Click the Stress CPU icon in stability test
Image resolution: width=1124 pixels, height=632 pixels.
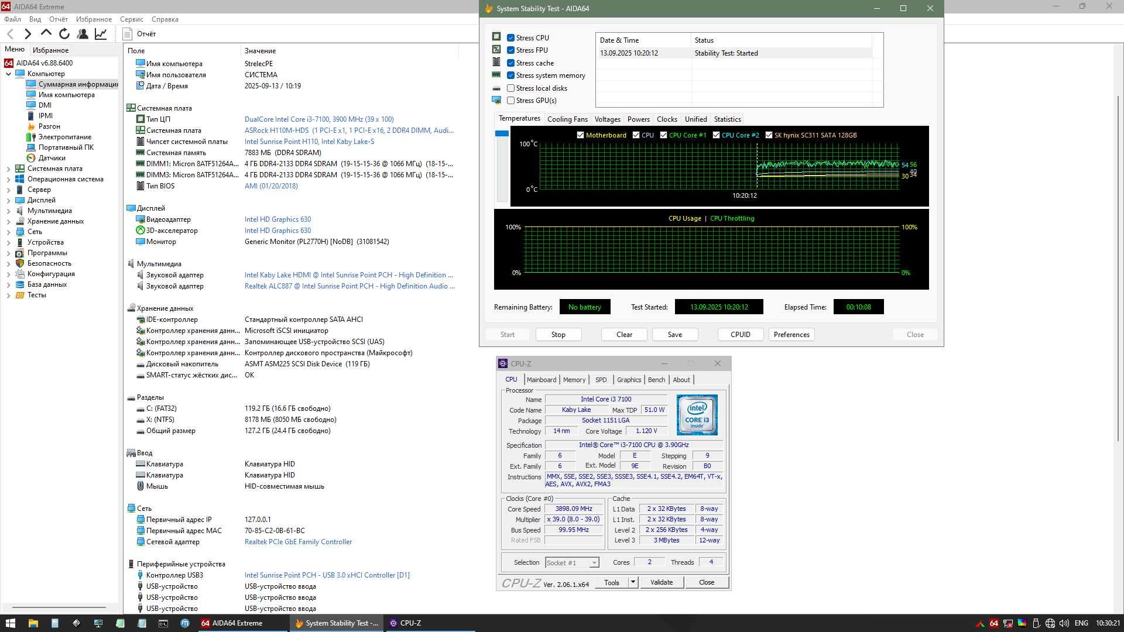[496, 37]
